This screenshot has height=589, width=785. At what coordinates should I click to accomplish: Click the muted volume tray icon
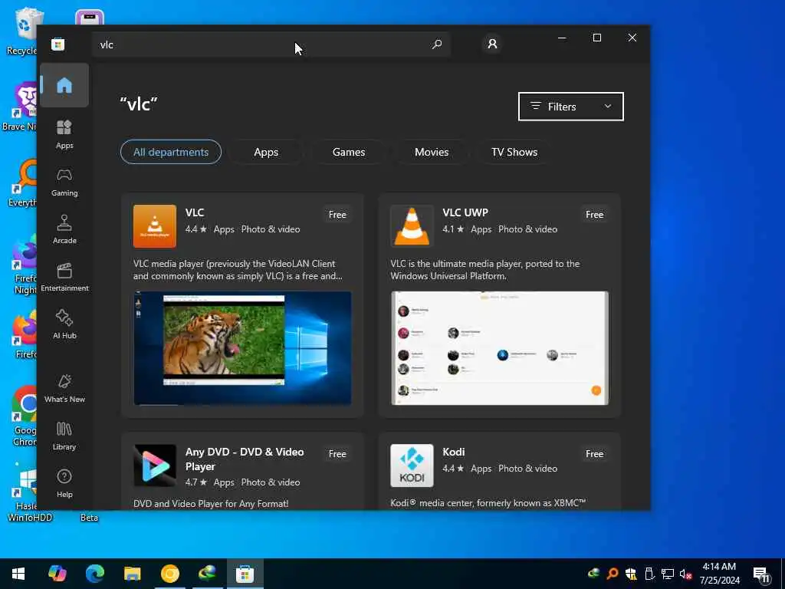click(x=686, y=574)
